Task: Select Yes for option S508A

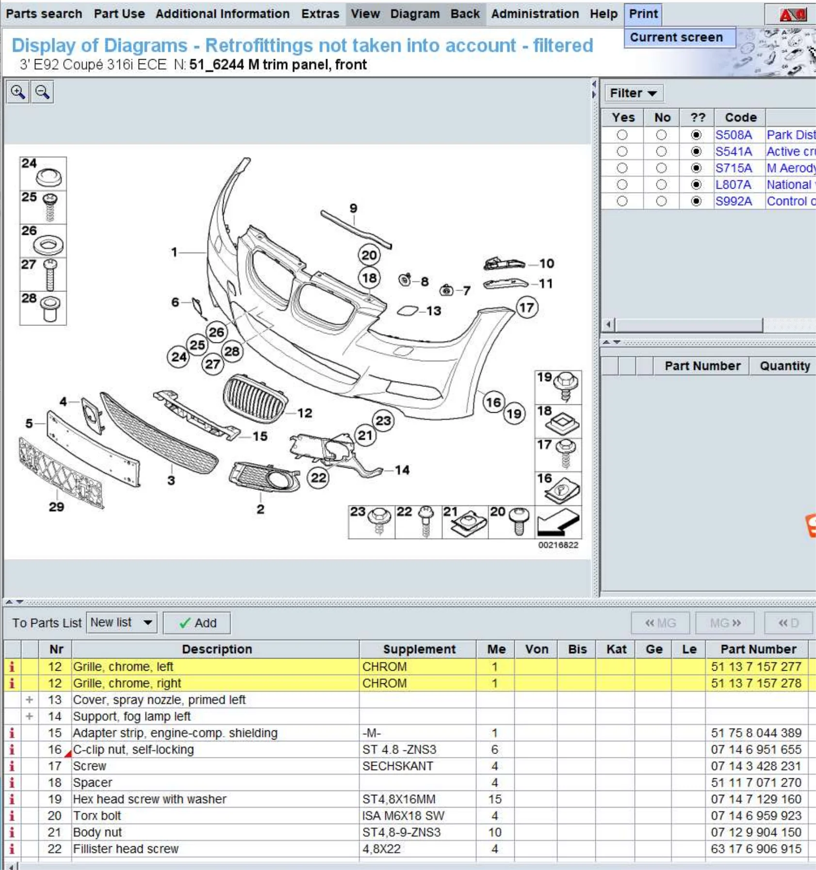Action: 622,135
